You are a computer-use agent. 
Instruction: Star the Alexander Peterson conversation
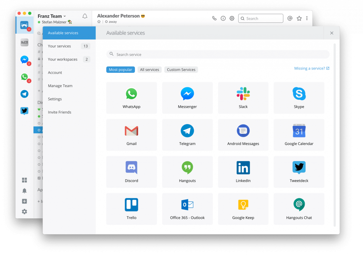click(99, 22)
